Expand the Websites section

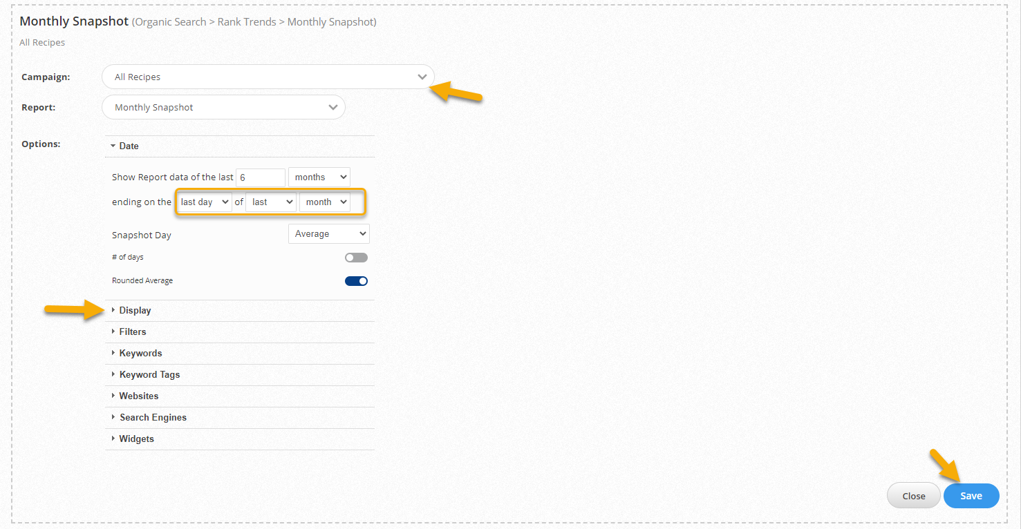click(139, 396)
